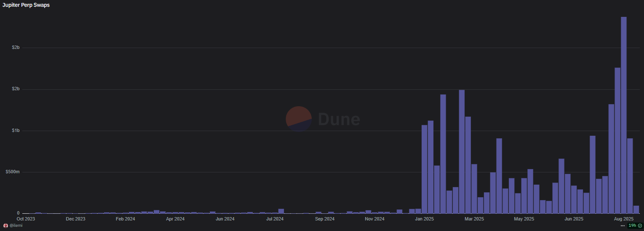Click the topmost $2b y-axis label
The width and height of the screenshot is (644, 231).
pos(16,48)
